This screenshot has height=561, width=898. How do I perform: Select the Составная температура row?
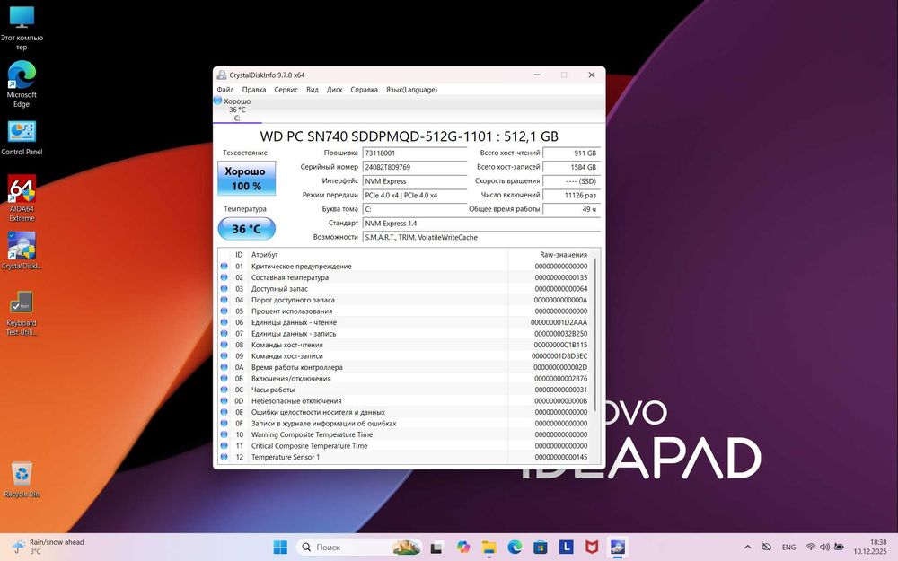pyautogui.click(x=405, y=277)
